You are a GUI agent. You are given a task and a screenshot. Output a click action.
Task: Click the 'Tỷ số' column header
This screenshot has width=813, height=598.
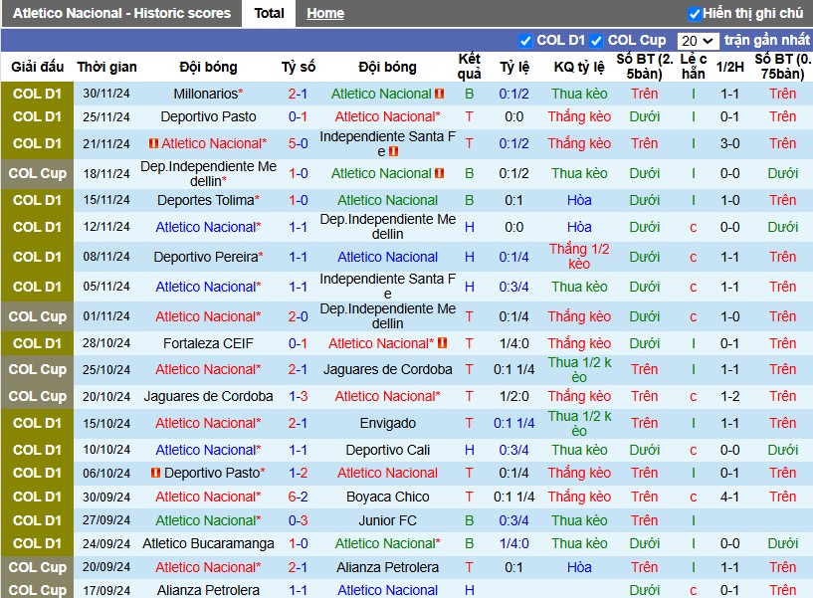tap(299, 67)
